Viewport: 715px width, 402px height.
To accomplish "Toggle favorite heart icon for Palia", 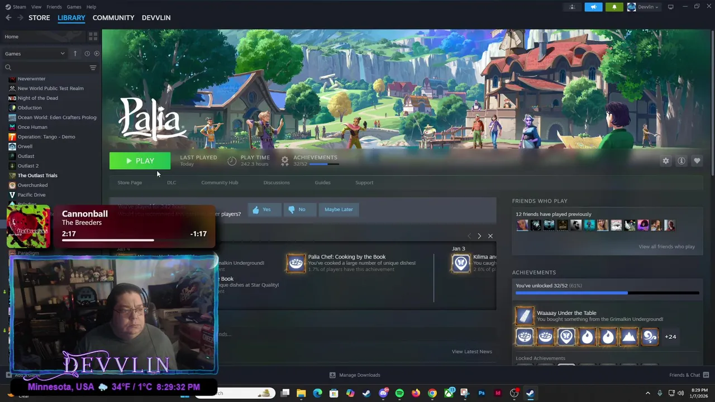I will click(697, 161).
